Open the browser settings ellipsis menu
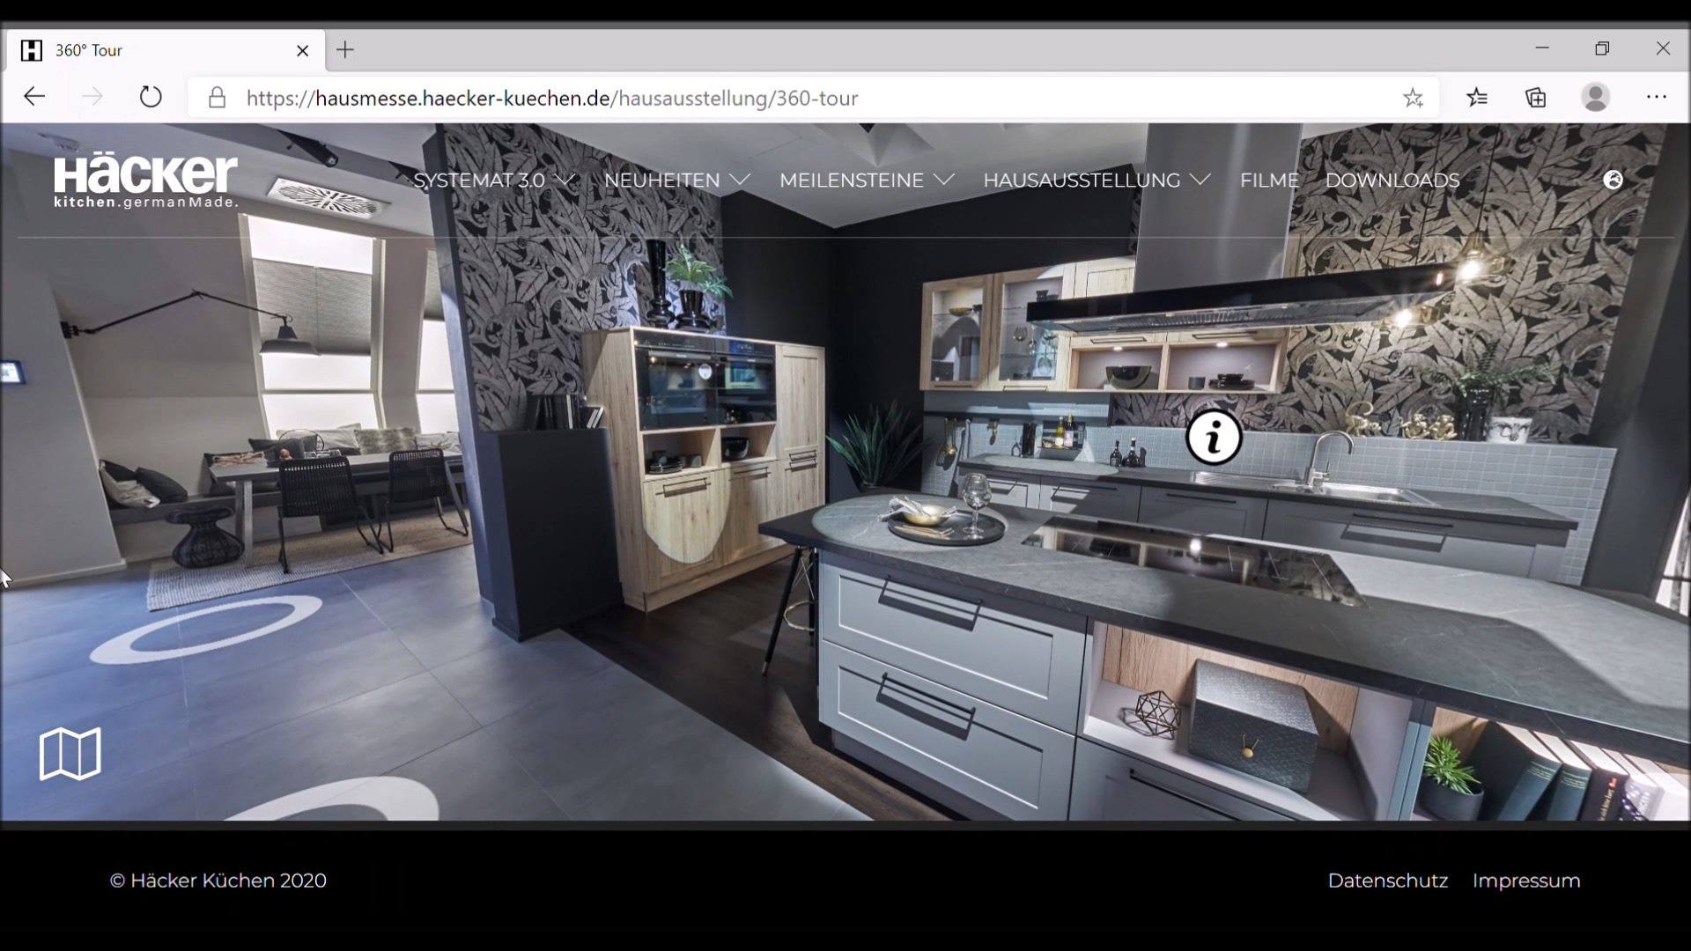 coord(1657,97)
